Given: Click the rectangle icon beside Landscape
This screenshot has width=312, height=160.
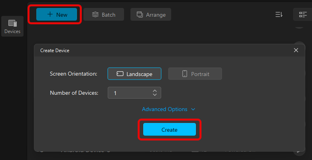Looking at the screenshot, I should [120, 74].
